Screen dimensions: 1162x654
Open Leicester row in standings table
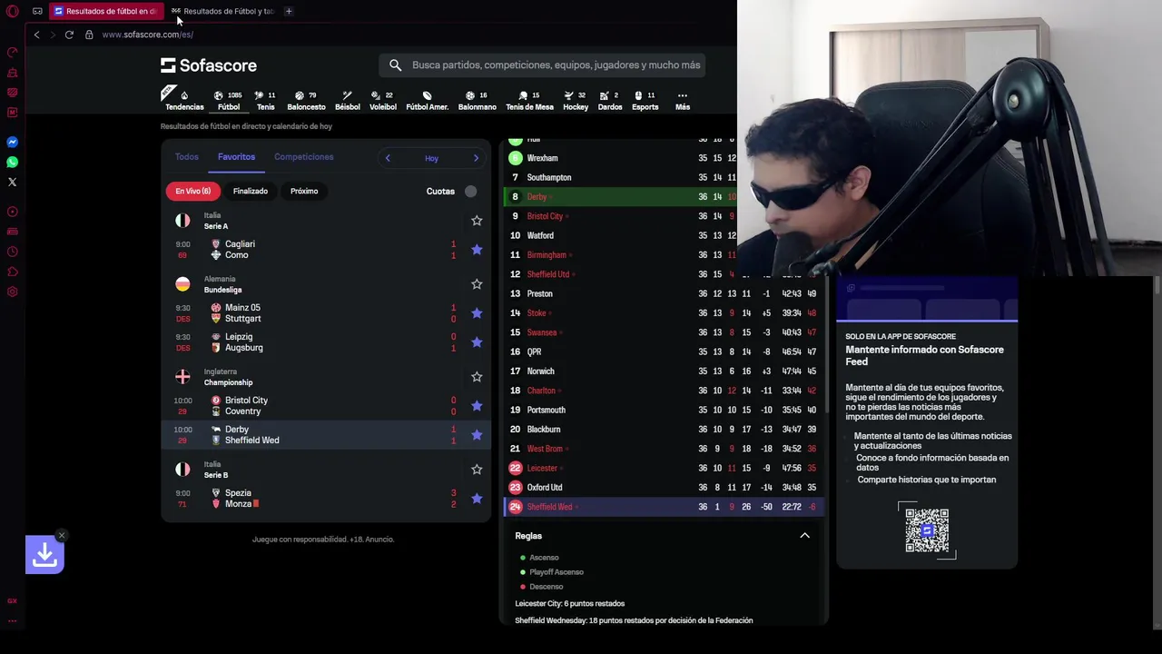(x=663, y=468)
